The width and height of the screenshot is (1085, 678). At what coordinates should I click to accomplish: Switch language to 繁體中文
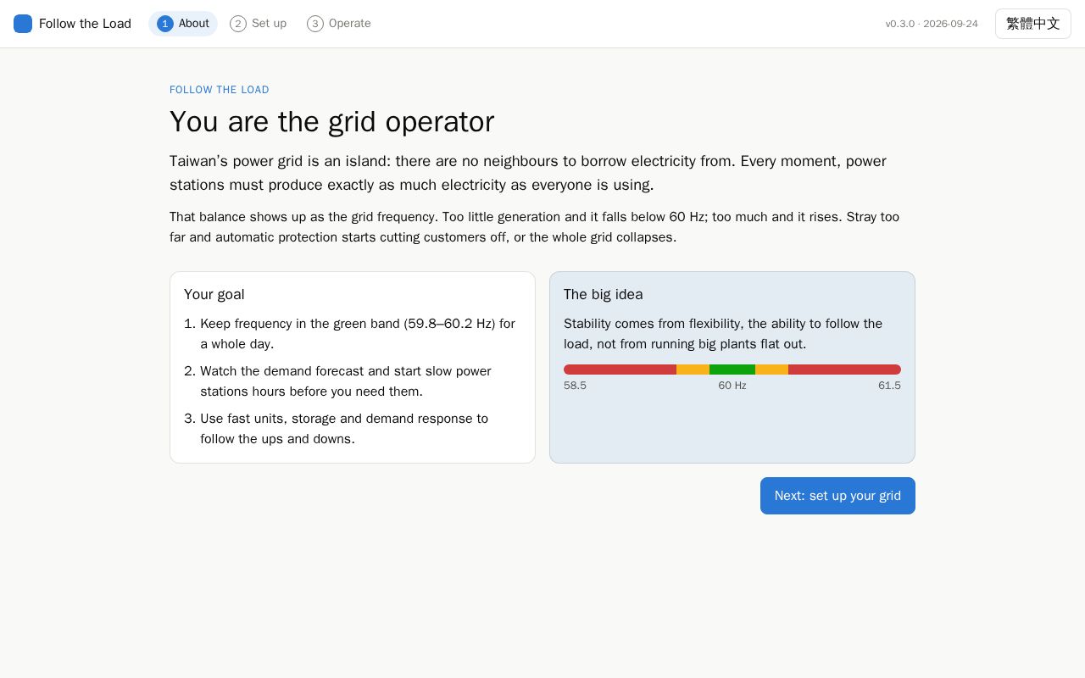[1033, 24]
